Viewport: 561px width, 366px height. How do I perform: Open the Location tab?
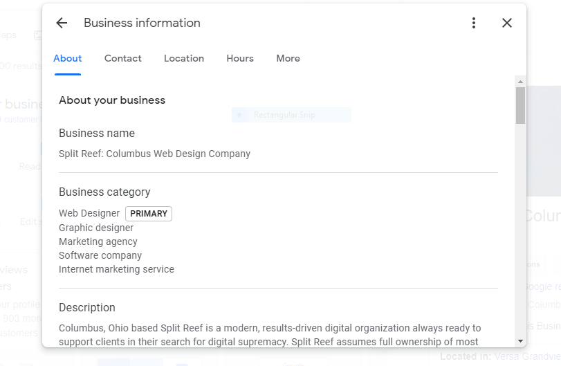click(184, 58)
